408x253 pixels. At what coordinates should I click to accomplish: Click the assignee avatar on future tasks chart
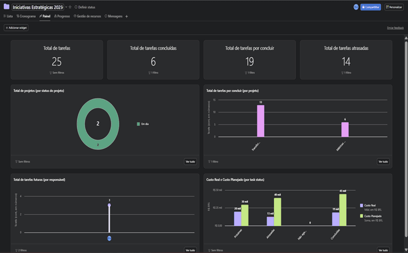pos(109,238)
